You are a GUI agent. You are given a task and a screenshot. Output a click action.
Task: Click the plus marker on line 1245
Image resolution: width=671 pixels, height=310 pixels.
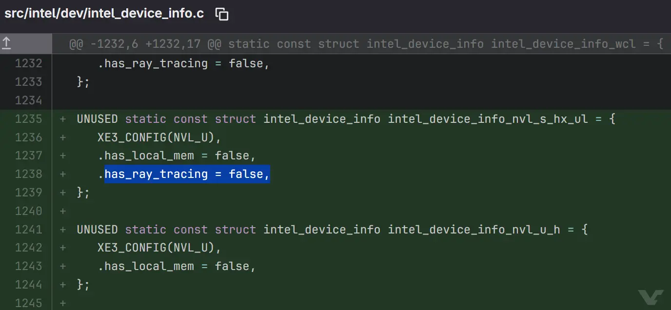(x=62, y=303)
